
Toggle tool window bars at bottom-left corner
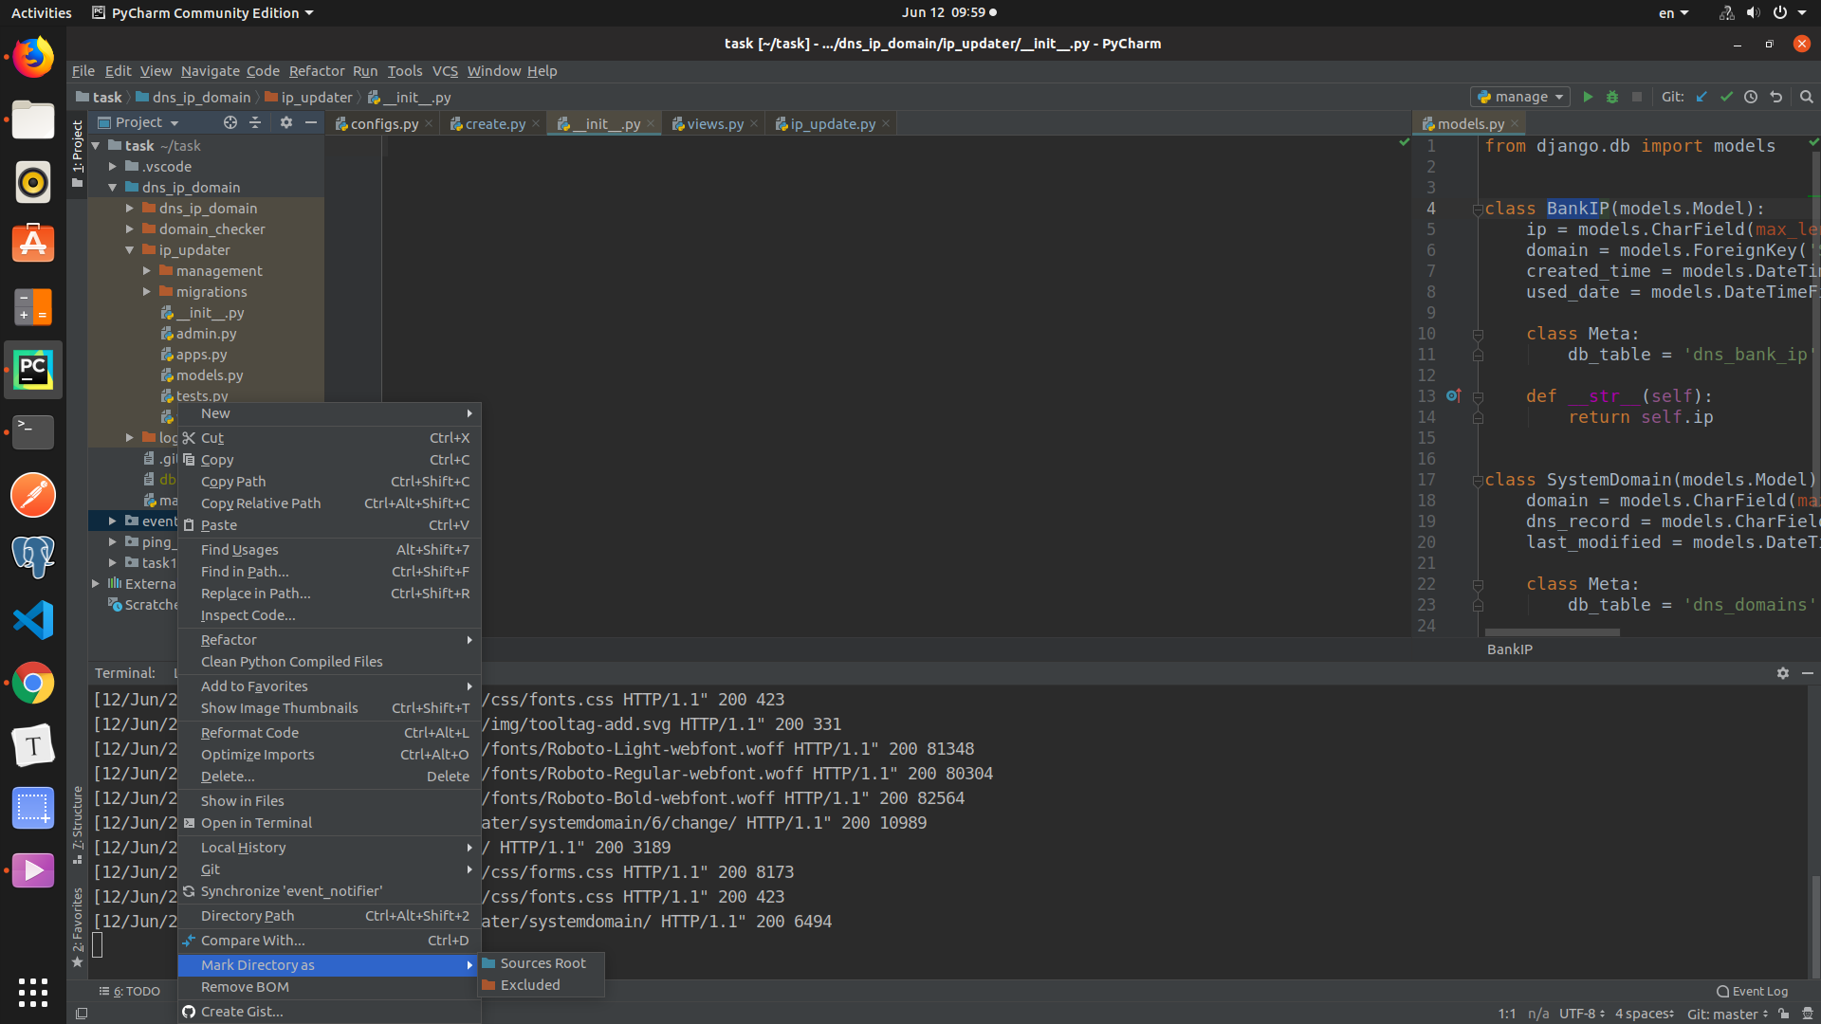click(82, 1014)
